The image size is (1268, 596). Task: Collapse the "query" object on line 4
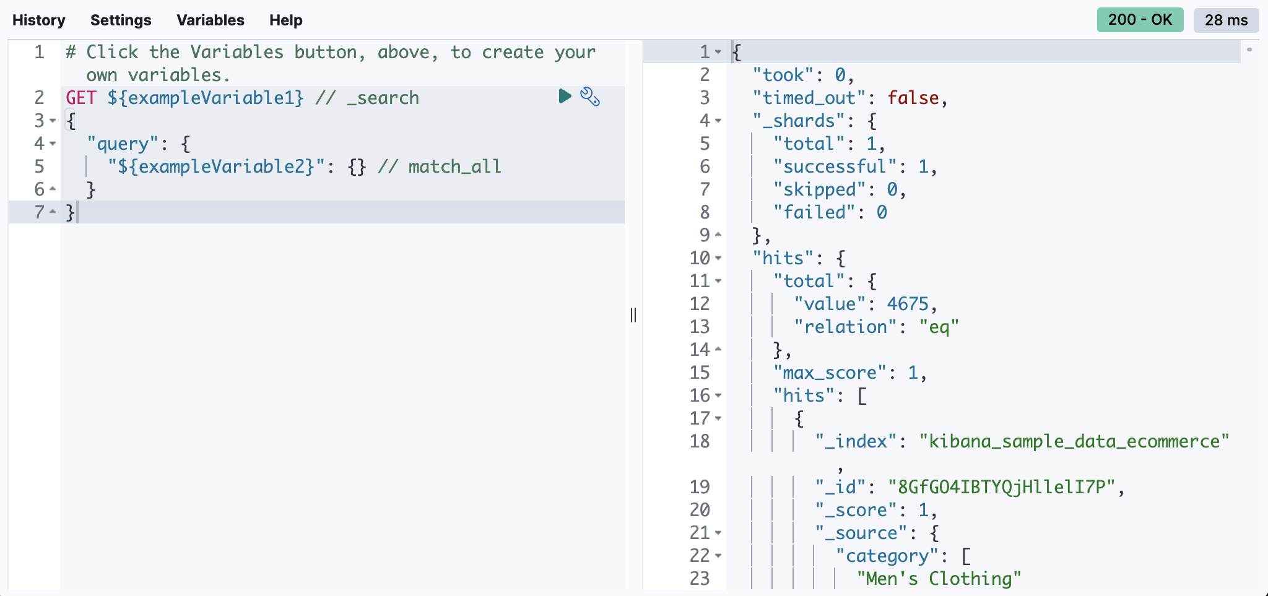pos(53,144)
